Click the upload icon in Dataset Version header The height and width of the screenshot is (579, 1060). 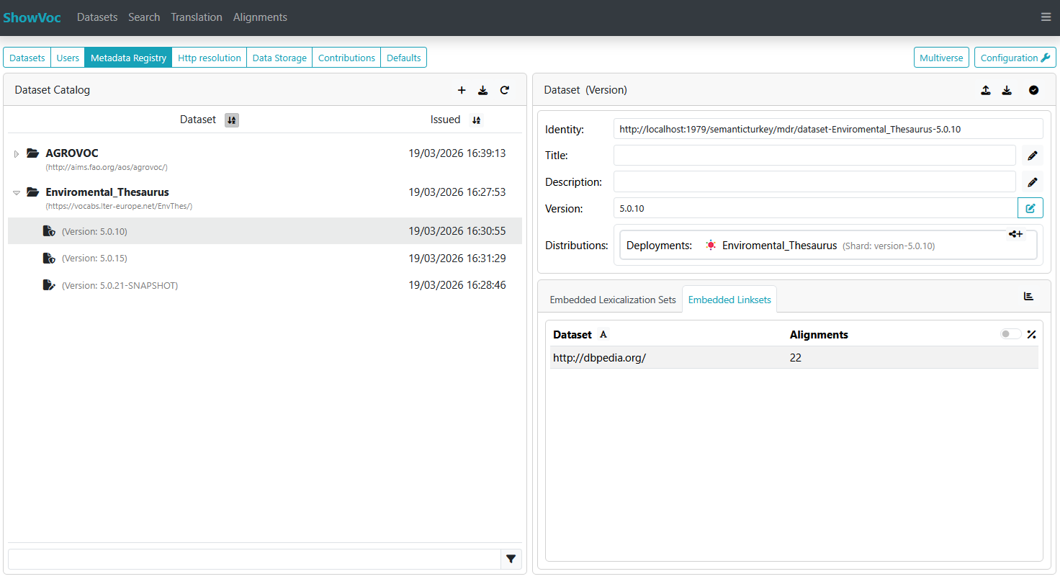point(986,90)
